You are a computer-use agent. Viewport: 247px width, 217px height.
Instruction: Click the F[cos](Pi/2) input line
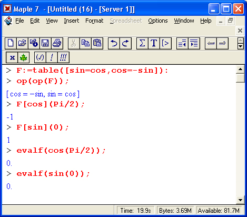(x=51, y=104)
